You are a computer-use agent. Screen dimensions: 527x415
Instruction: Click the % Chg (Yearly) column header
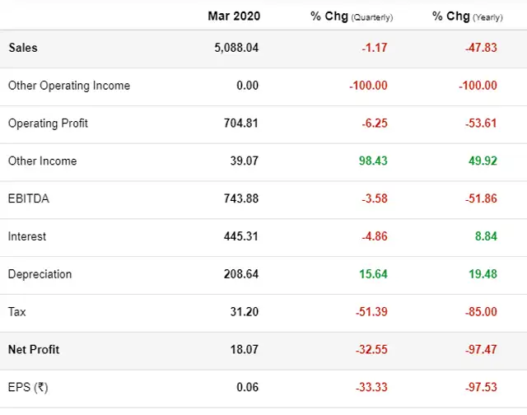(x=468, y=16)
